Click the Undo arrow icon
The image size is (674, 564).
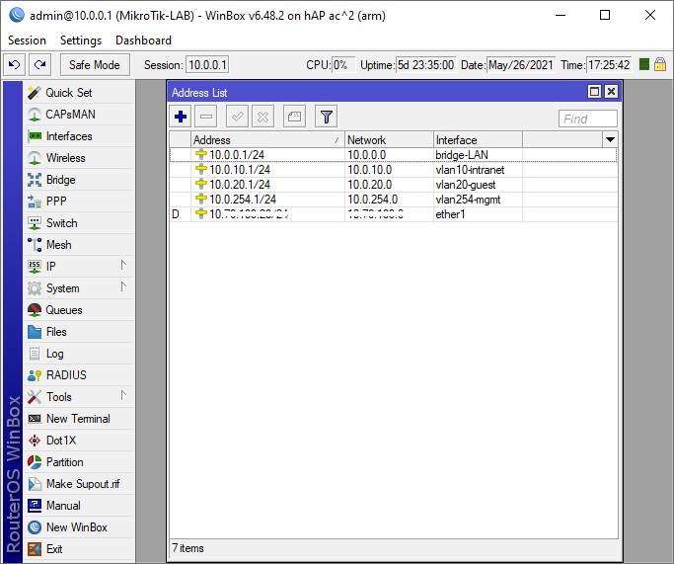[x=15, y=65]
